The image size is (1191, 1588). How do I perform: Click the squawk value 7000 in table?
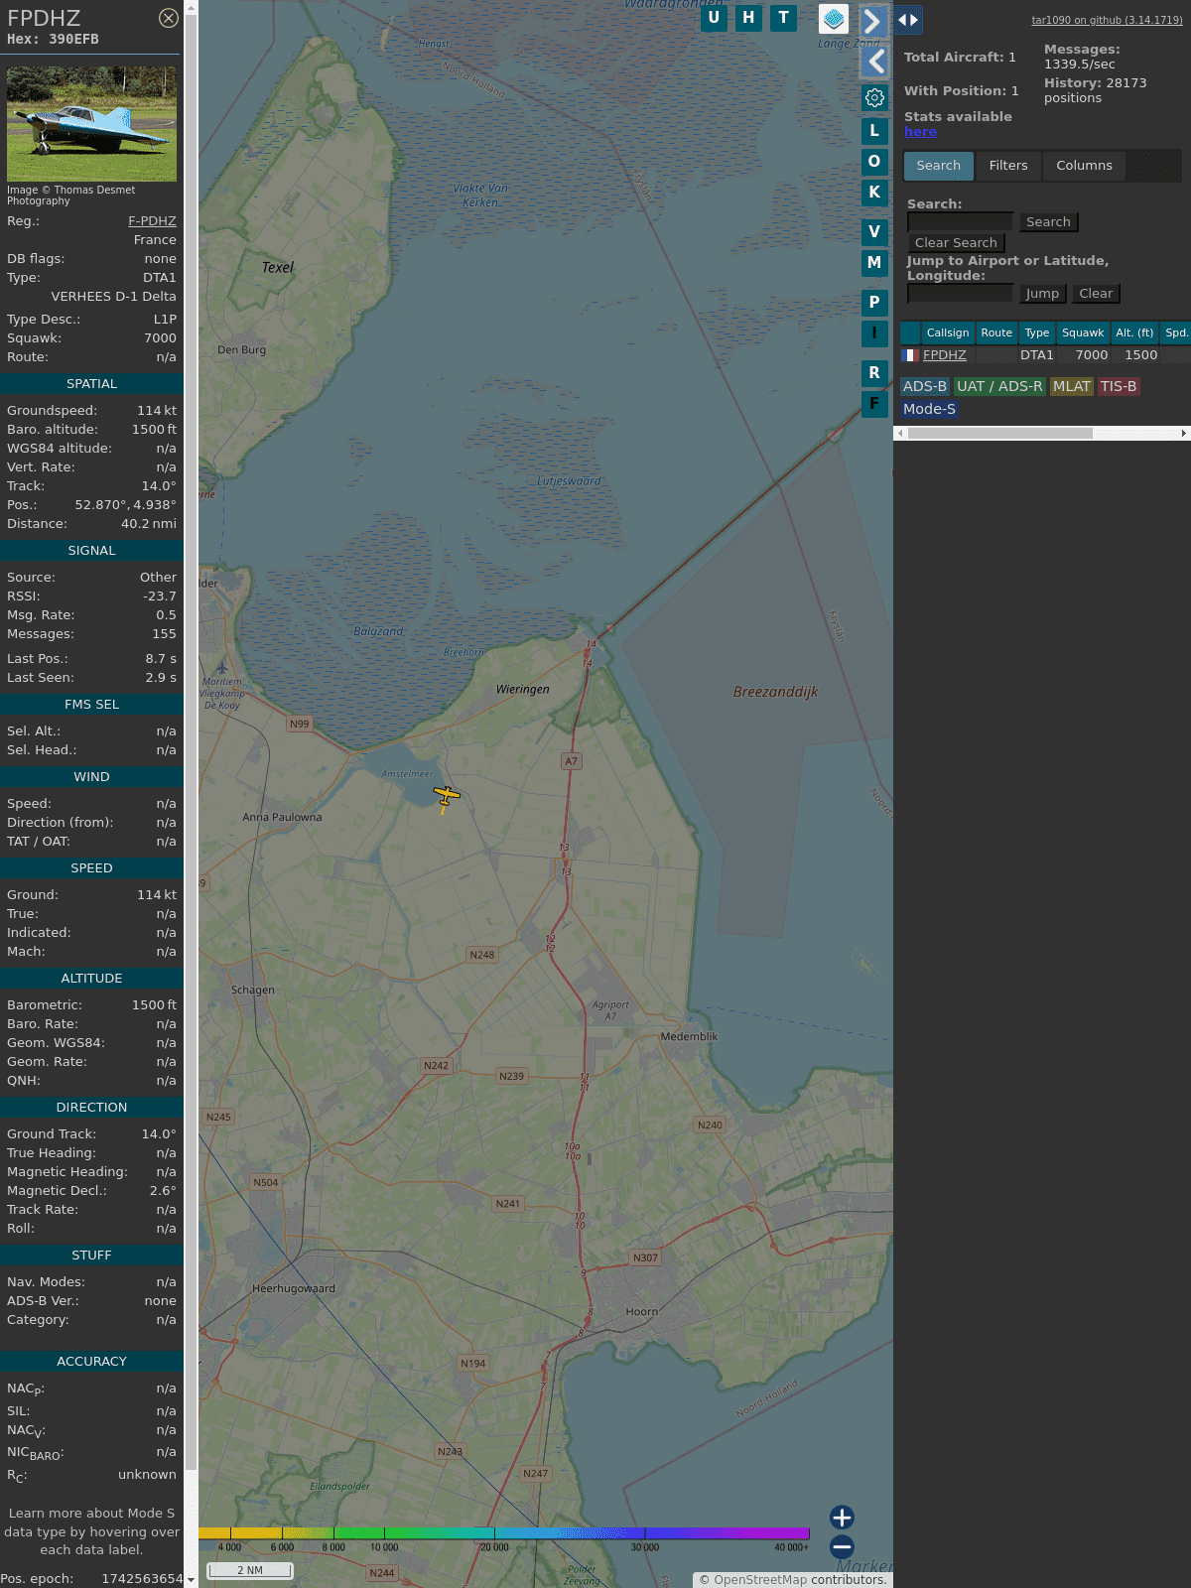1092,355
